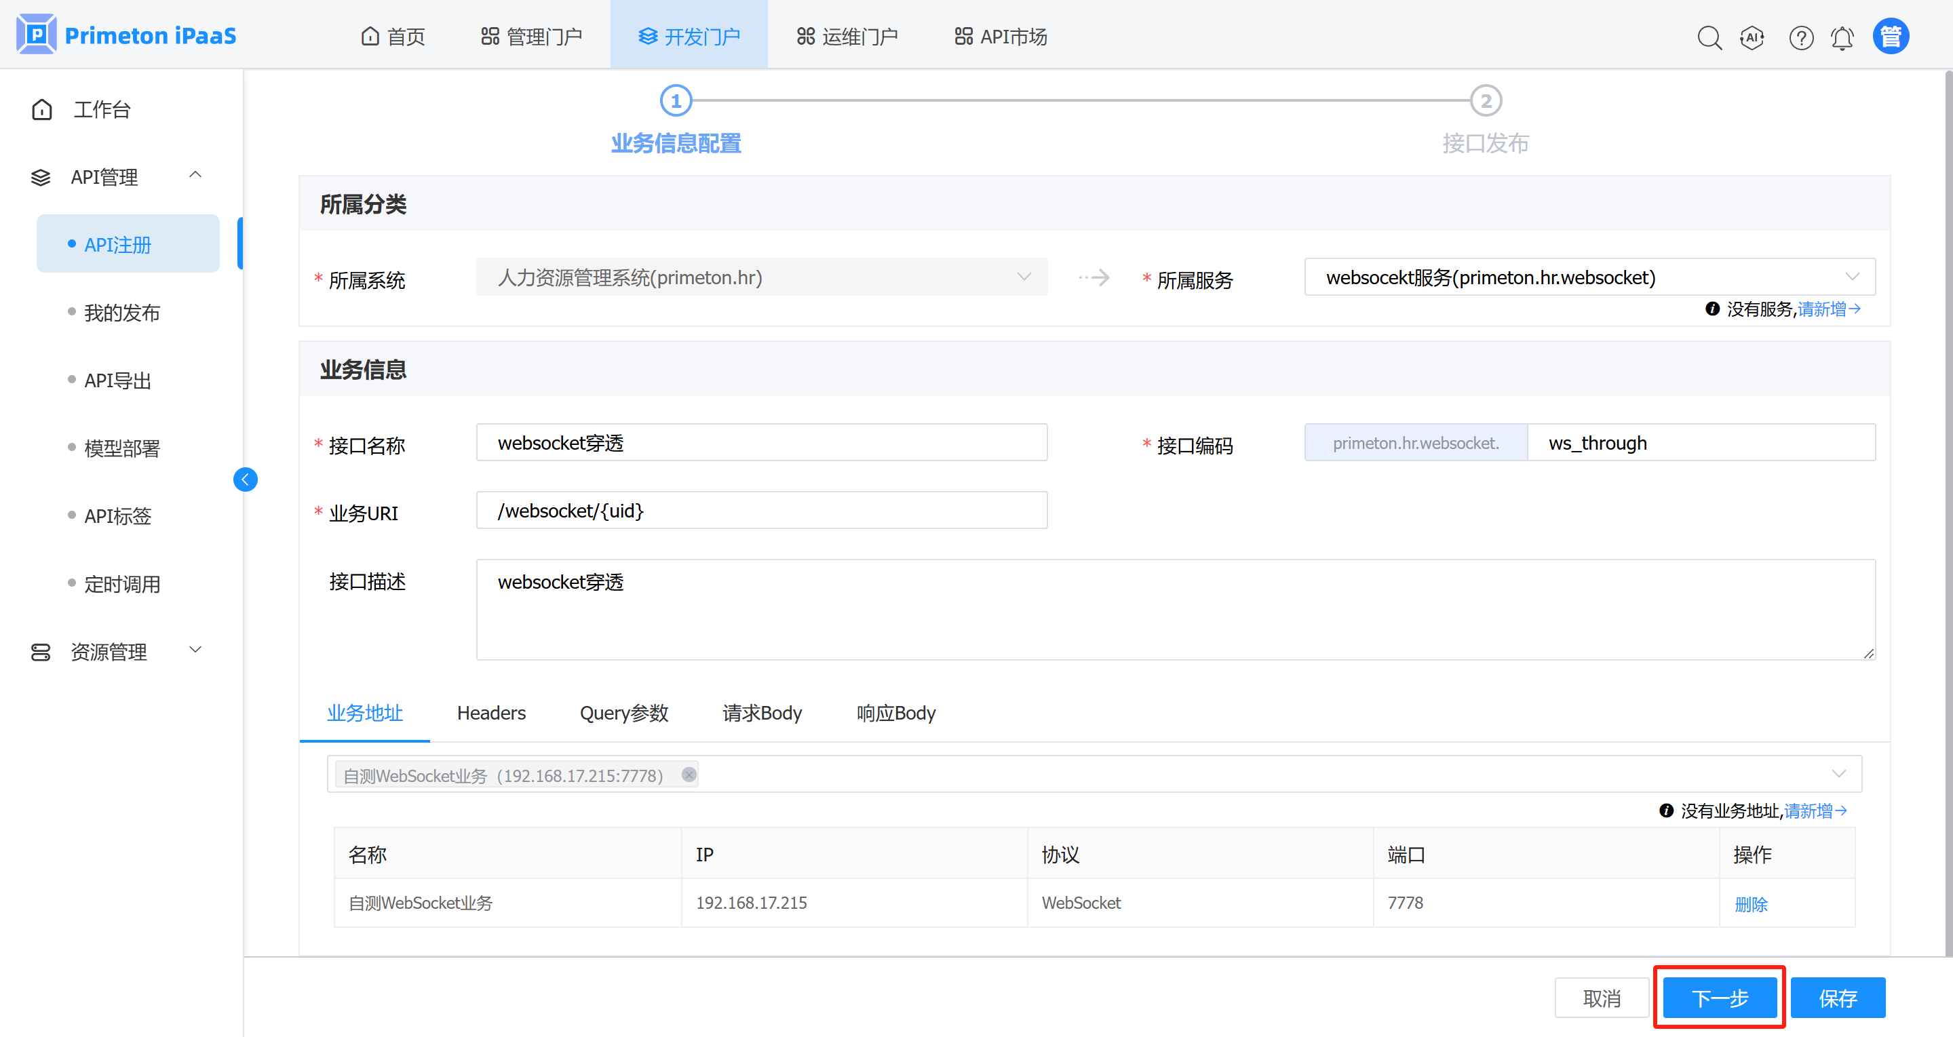
Task: Expand the 资源管理 menu section
Action: tap(195, 650)
